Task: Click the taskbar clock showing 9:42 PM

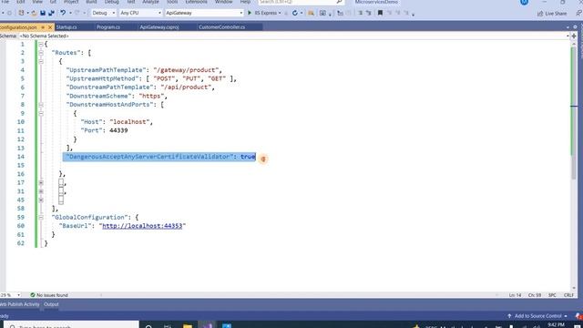Action: click(556, 325)
